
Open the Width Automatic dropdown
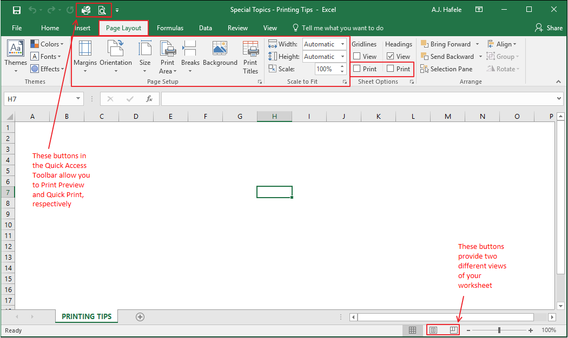[x=342, y=44]
